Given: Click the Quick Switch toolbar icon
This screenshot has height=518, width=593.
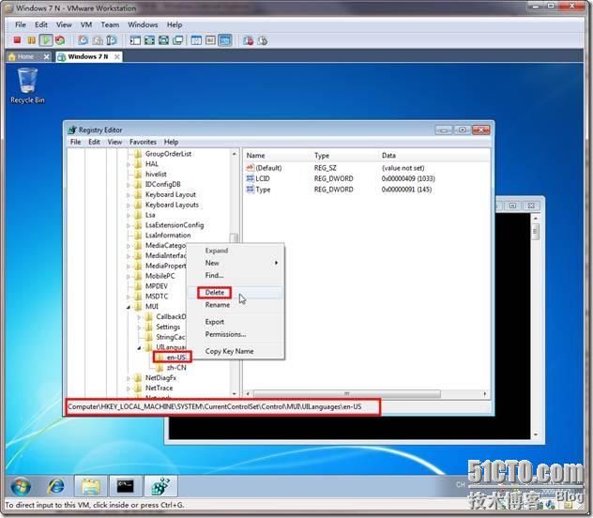Looking at the screenshot, I should (x=164, y=40).
